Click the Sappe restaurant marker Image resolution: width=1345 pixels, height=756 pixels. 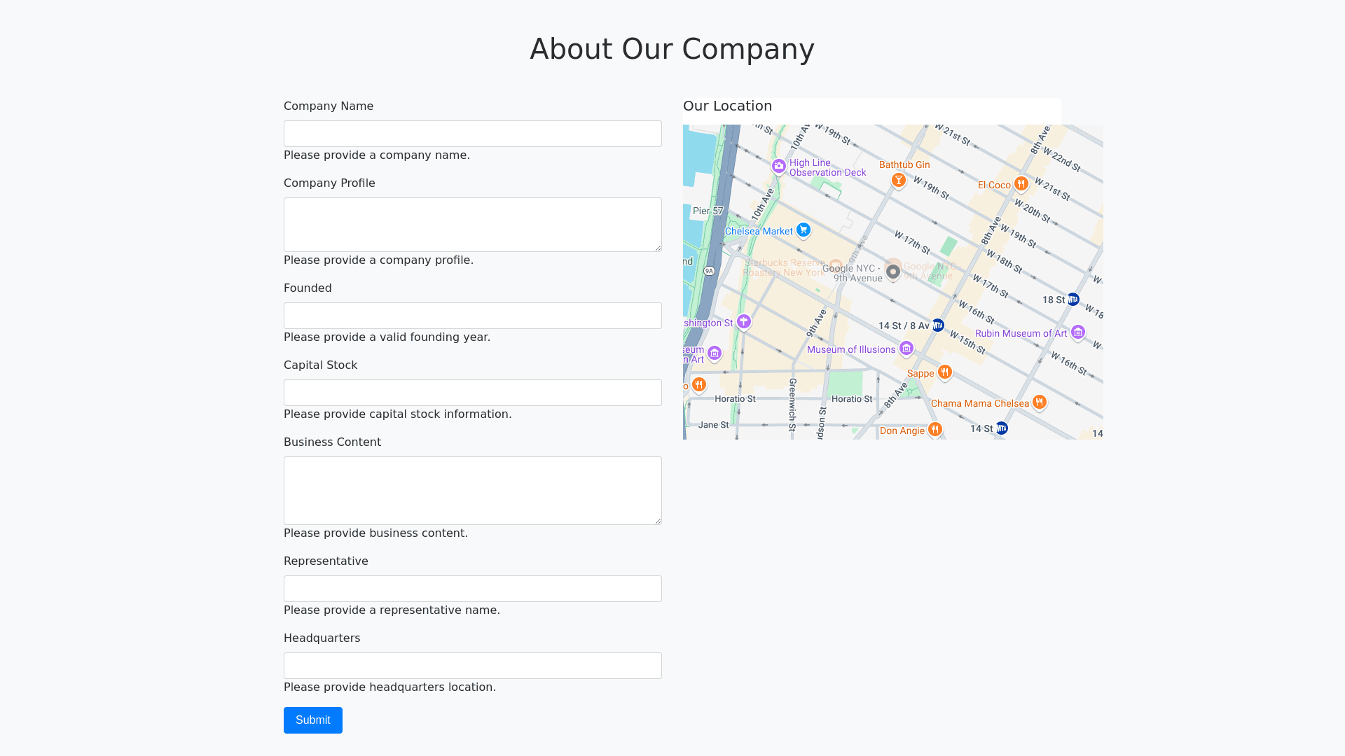click(944, 372)
